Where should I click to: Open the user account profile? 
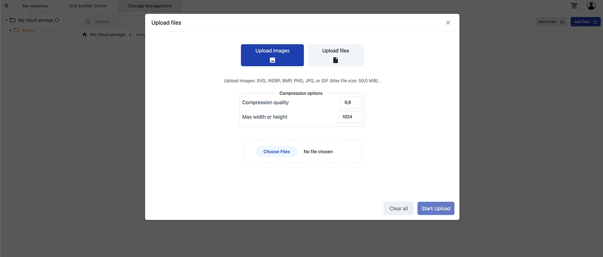click(x=591, y=6)
